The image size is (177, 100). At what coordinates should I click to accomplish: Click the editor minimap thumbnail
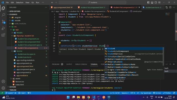[168, 14]
